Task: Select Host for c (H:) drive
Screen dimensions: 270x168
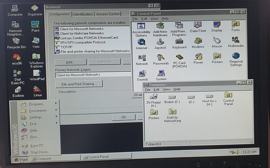Action: click(209, 100)
